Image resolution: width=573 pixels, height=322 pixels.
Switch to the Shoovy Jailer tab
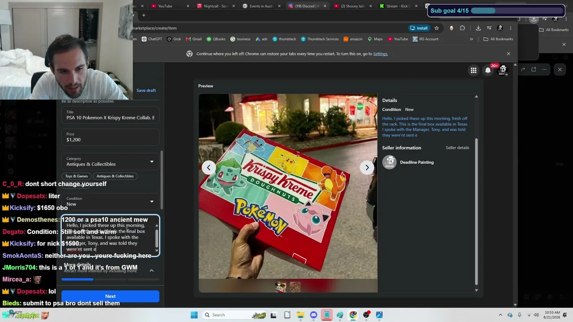352,6
